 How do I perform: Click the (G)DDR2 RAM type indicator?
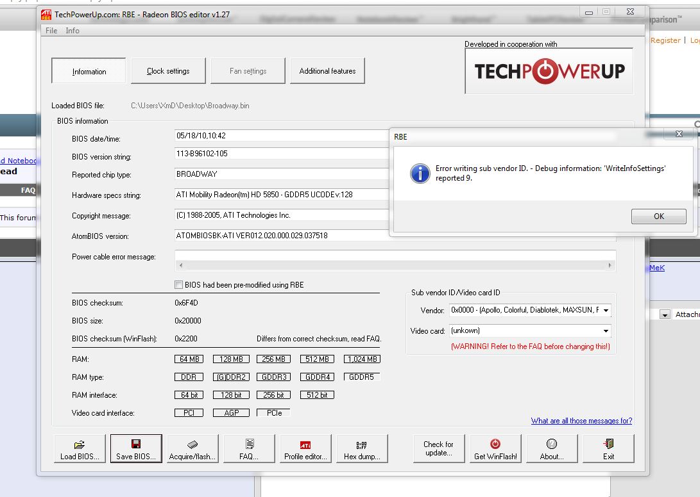(x=231, y=377)
